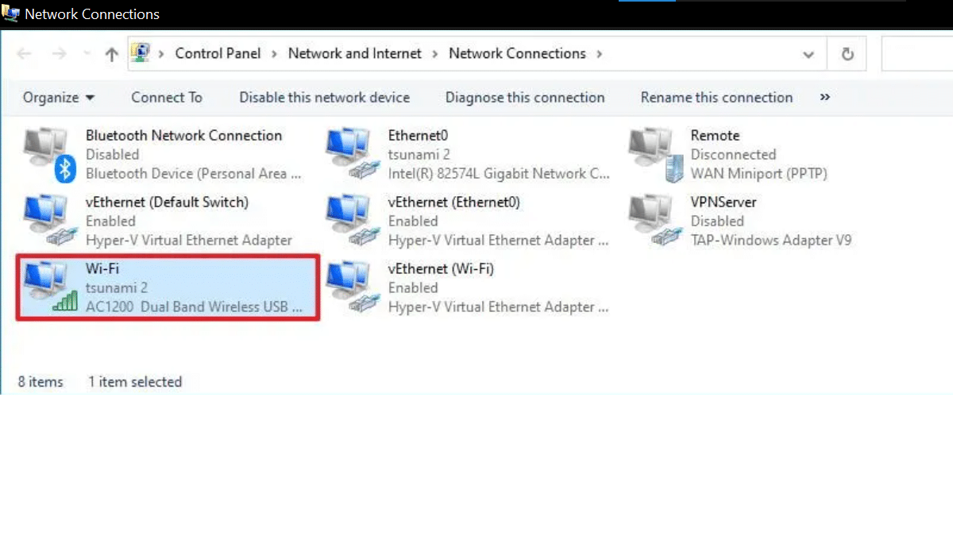Expand chevron after Network and Internet breadcrumb
Screen dimensions: 953x536
(x=435, y=54)
